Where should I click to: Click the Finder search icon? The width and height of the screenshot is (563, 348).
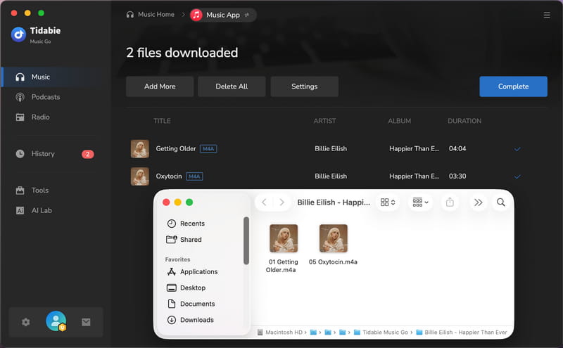[x=501, y=202]
